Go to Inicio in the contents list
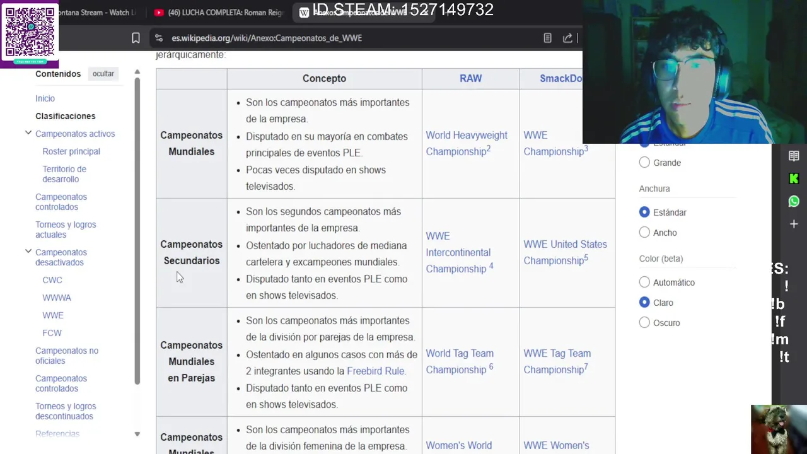The height and width of the screenshot is (454, 807). (45, 98)
